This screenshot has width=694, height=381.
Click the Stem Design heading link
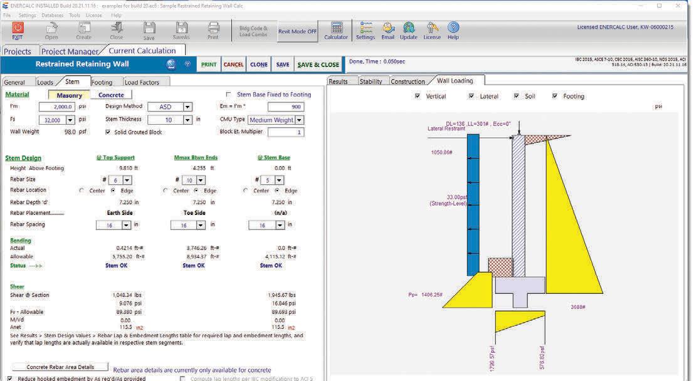pyautogui.click(x=23, y=158)
